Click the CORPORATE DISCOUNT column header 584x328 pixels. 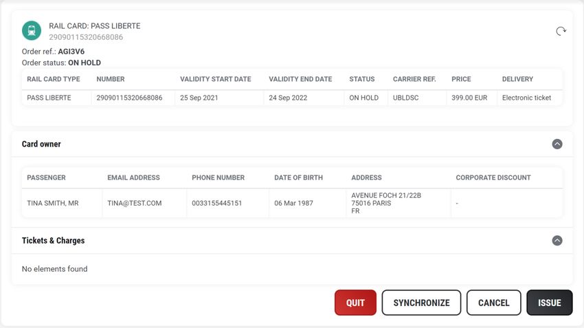493,177
